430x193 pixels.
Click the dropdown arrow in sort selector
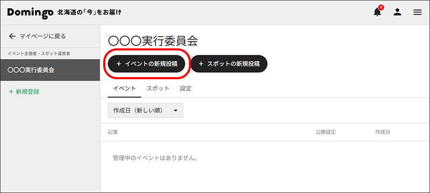coord(176,111)
